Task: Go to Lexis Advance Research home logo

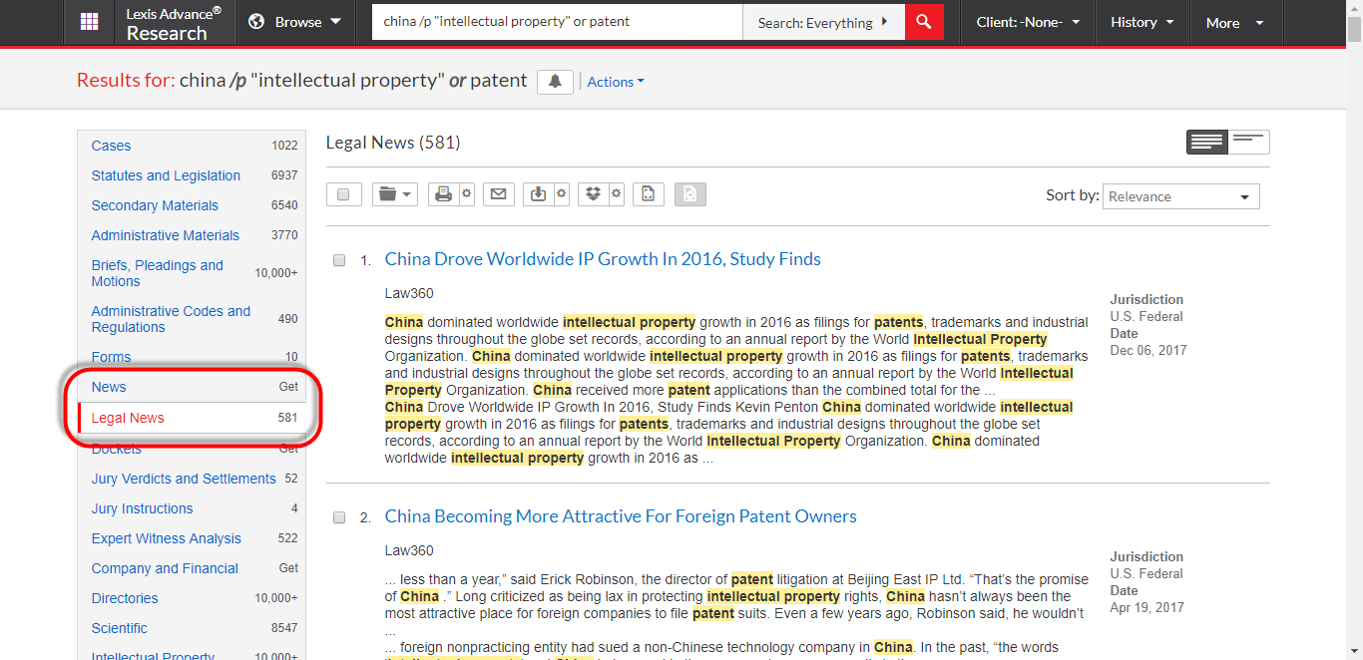Action: pos(175,23)
